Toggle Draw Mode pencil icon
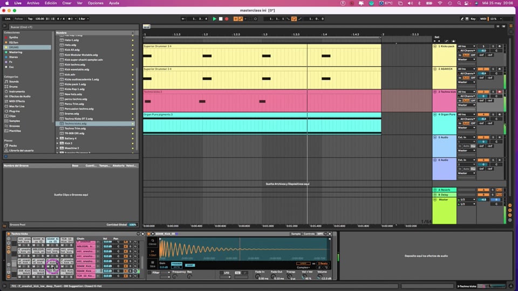The width and height of the screenshot is (518, 291). (x=462, y=19)
